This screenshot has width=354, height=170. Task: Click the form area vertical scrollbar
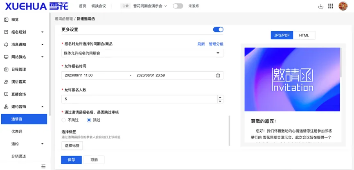pyautogui.click(x=229, y=130)
